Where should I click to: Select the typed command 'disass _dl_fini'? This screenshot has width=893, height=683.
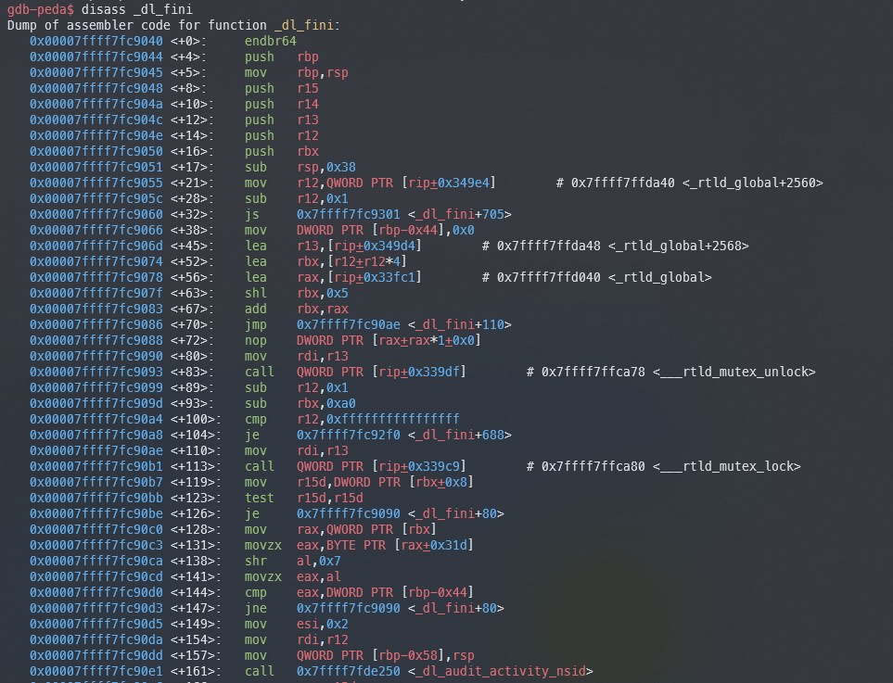[136, 9]
